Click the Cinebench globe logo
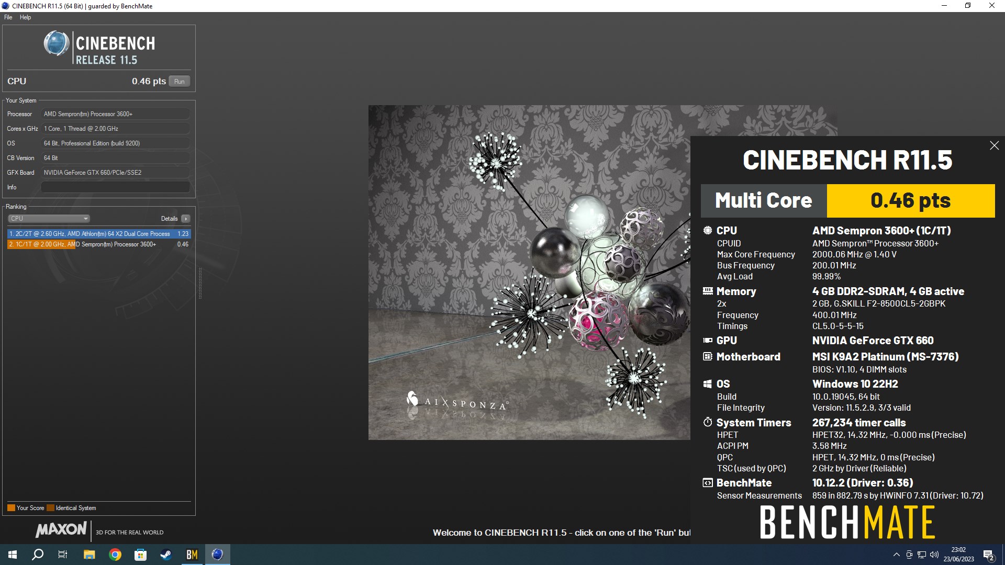The image size is (1005, 565). point(56,43)
